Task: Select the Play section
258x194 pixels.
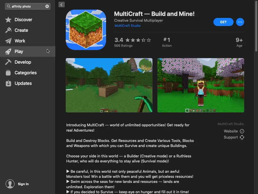Action: click(x=28, y=52)
